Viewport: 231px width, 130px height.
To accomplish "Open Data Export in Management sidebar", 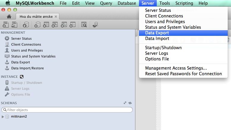I will tap(20, 62).
